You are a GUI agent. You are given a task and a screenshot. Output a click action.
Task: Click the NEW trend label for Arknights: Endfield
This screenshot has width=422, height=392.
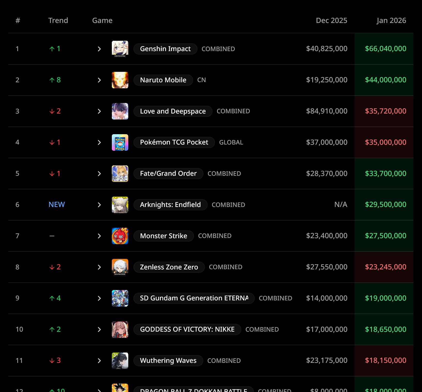[57, 205]
